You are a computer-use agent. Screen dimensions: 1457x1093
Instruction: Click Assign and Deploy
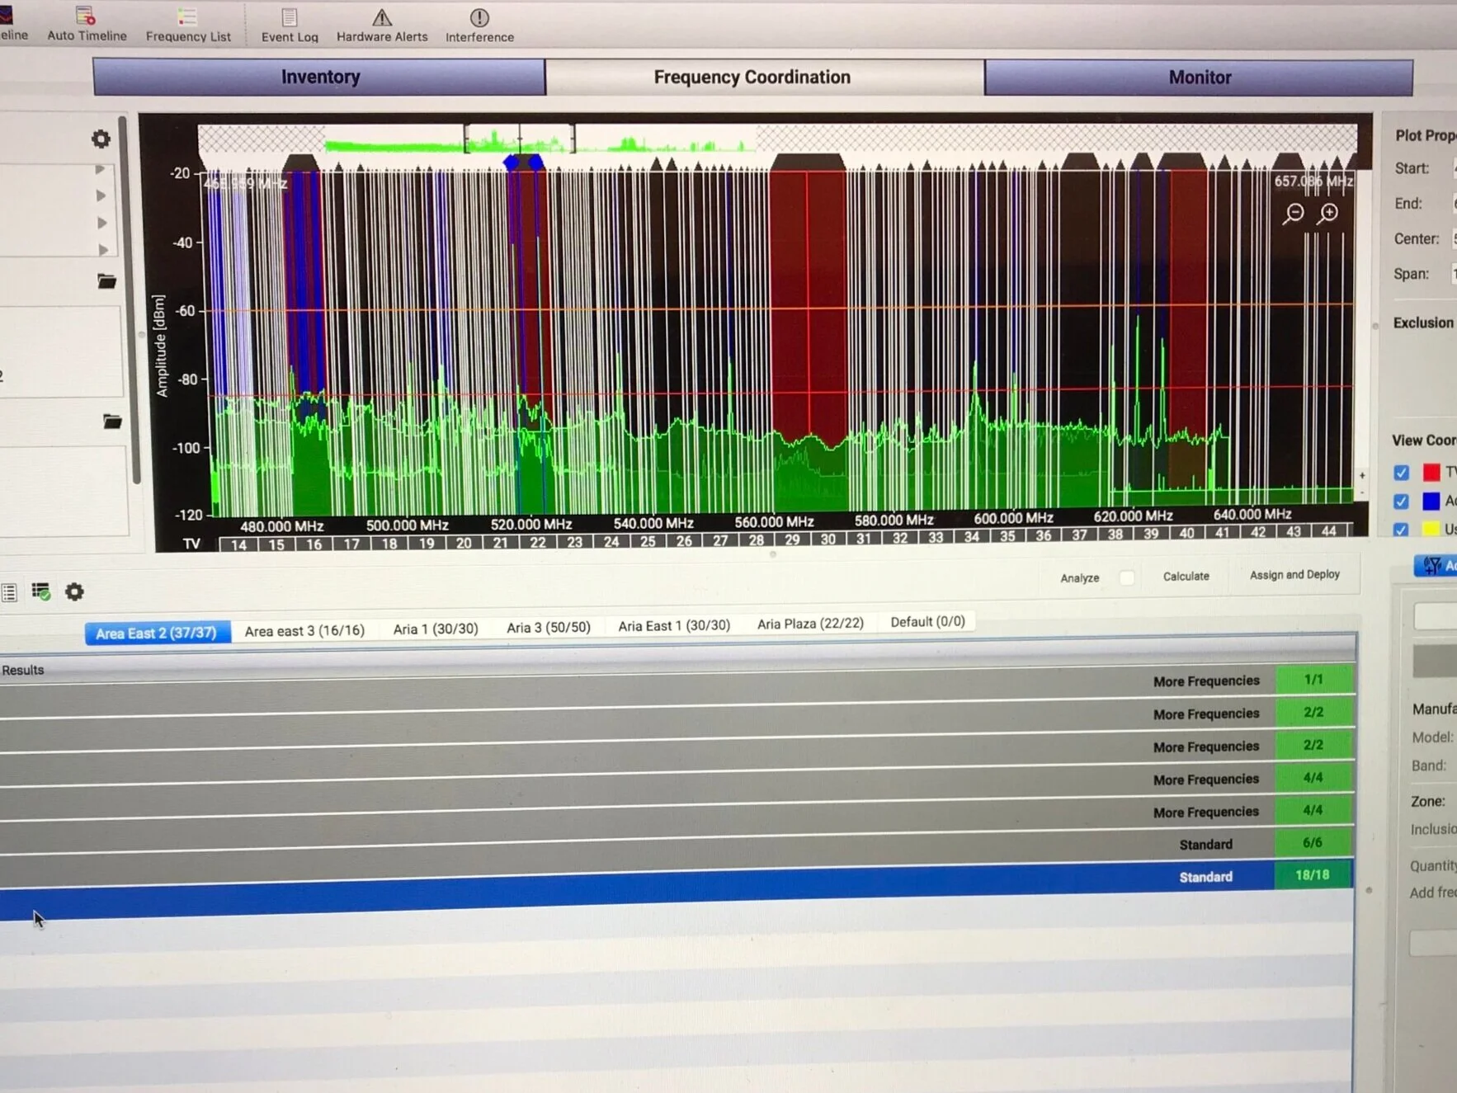click(x=1294, y=575)
